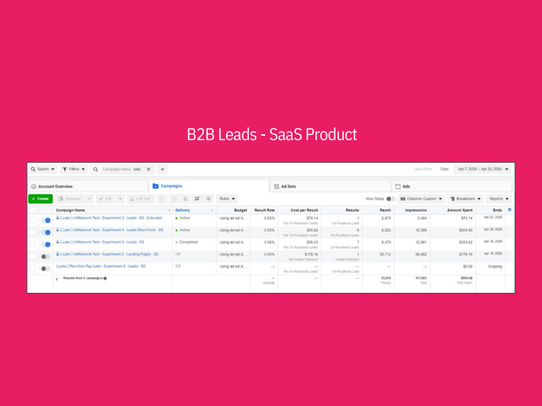Open Plan Now Pay Later Experiment 5 link
The width and height of the screenshot is (542, 406).
click(x=101, y=266)
